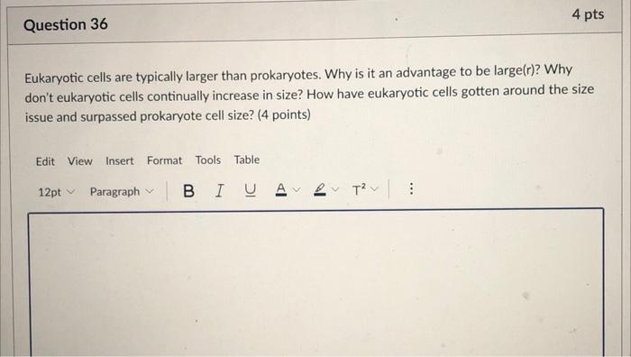Click the Question 36 heading
631x357 pixels.
pyautogui.click(x=66, y=24)
